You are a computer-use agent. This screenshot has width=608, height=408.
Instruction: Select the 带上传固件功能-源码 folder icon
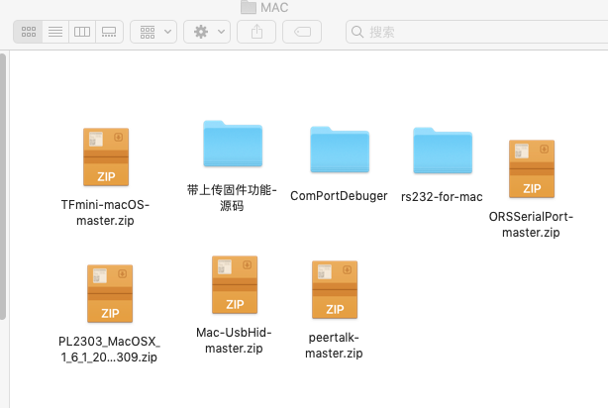233,144
